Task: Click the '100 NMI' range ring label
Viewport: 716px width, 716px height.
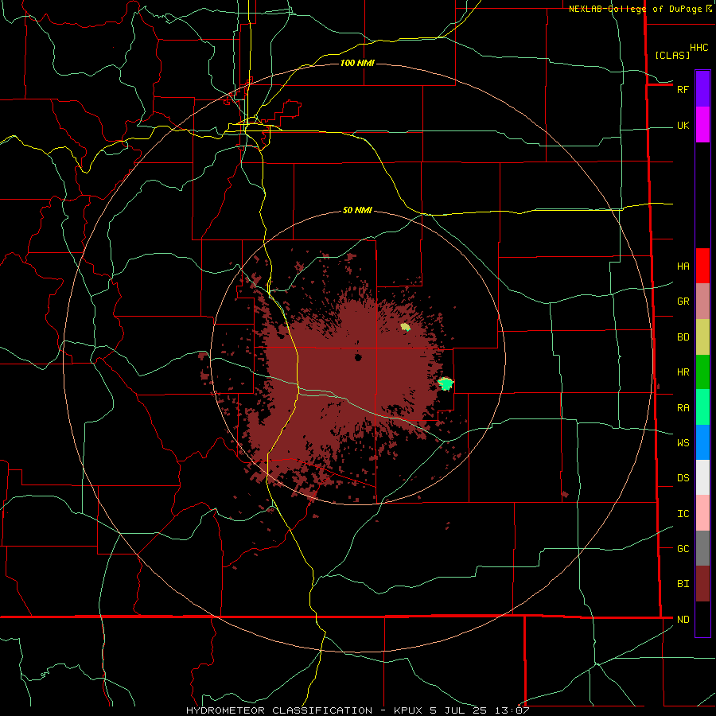Action: (x=357, y=63)
